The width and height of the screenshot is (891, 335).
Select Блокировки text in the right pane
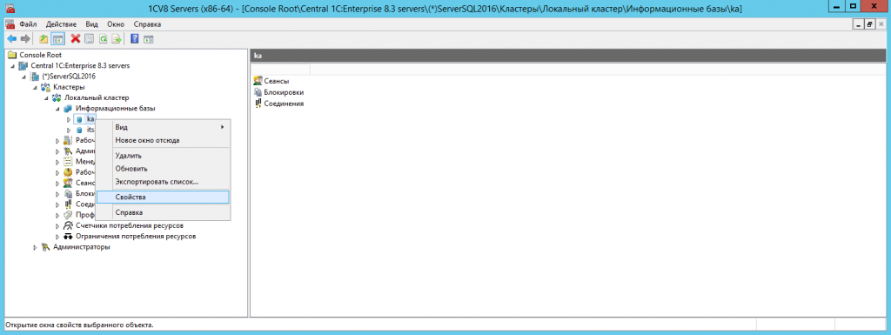point(284,92)
